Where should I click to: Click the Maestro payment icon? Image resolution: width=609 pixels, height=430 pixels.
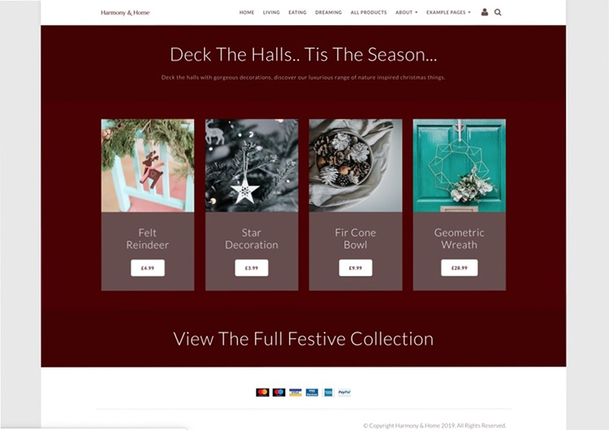(x=279, y=393)
